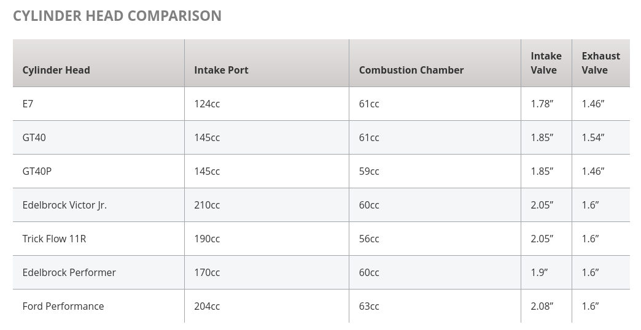Click the Intake Valve column header
Viewport: 641px width, 330px height.
[546, 63]
